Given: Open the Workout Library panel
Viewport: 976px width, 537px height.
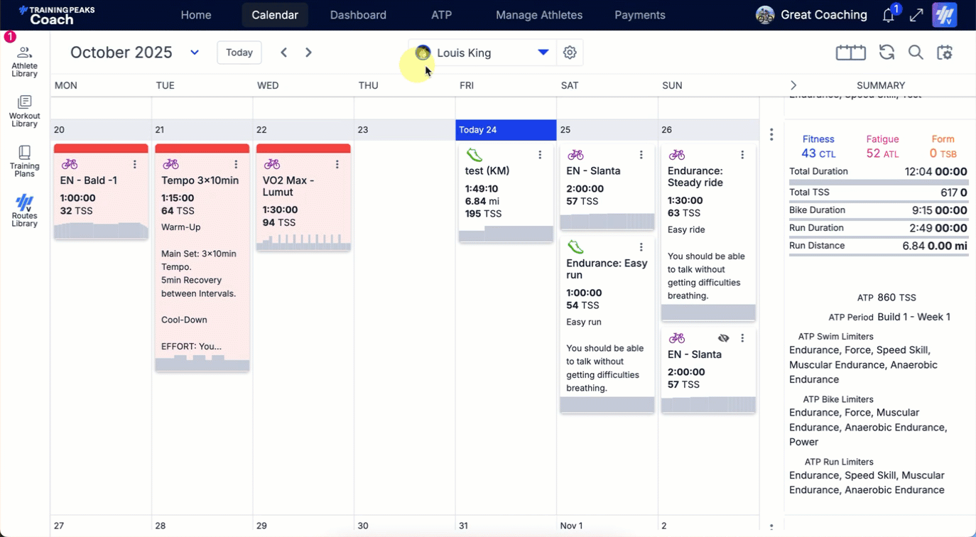Looking at the screenshot, I should [24, 112].
